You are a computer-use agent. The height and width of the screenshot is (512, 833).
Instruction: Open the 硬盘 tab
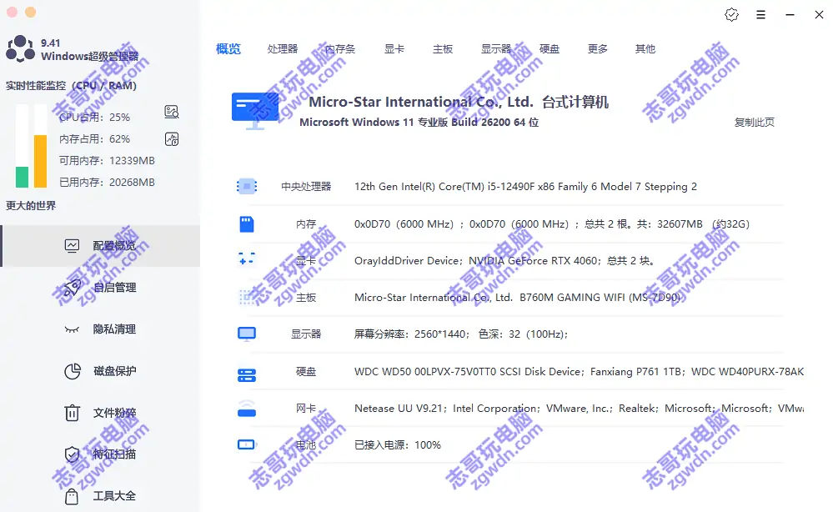[549, 49]
